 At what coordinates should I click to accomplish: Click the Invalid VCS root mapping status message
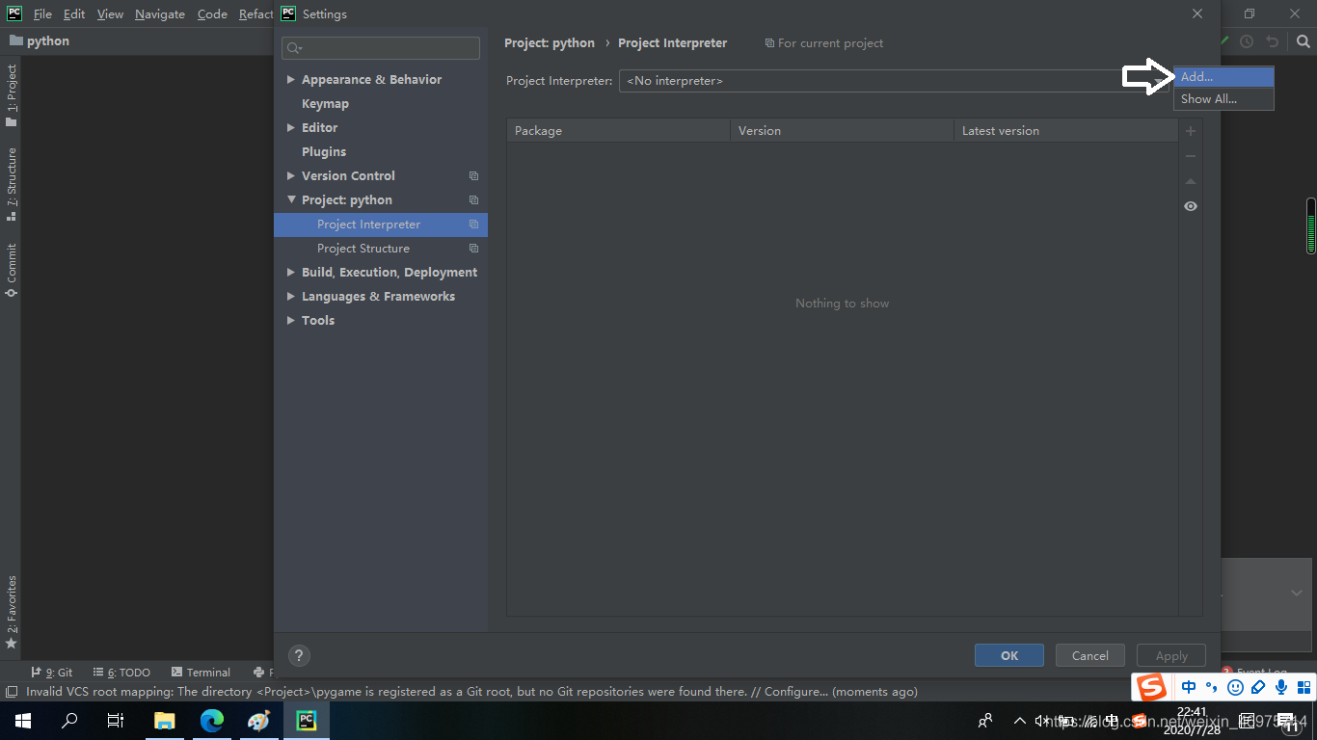click(471, 692)
